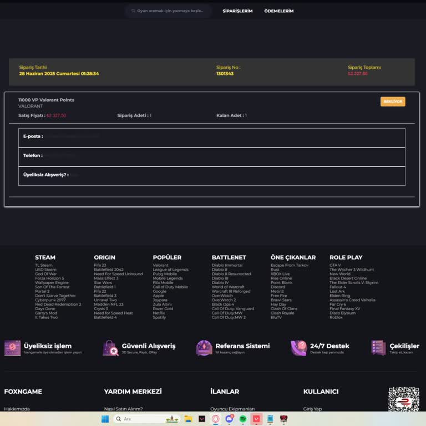The image size is (426, 426).
Task: Open the Oyuncu Ekipmanları link
Action: coord(232,409)
